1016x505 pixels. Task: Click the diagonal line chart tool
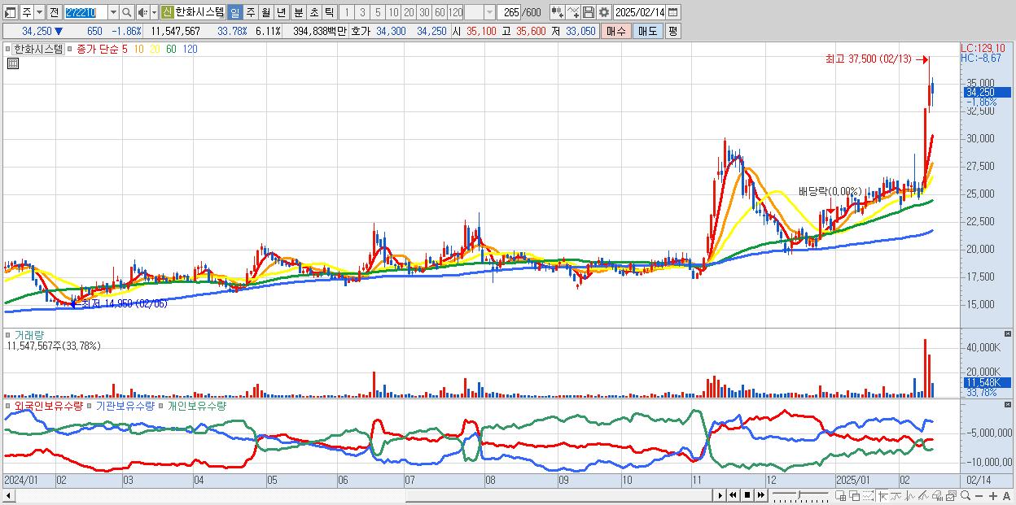click(924, 496)
